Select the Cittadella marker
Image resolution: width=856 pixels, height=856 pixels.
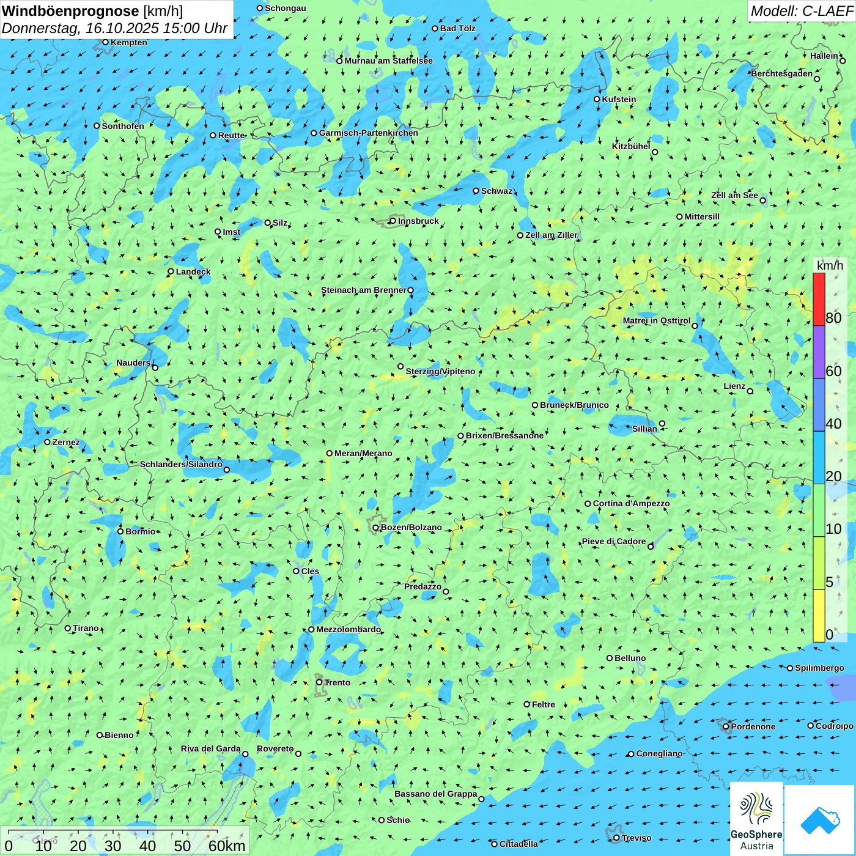495,844
